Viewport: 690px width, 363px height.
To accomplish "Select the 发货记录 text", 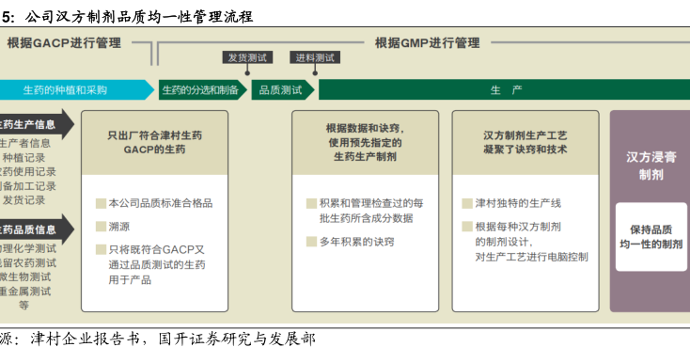I will pyautogui.click(x=24, y=199).
